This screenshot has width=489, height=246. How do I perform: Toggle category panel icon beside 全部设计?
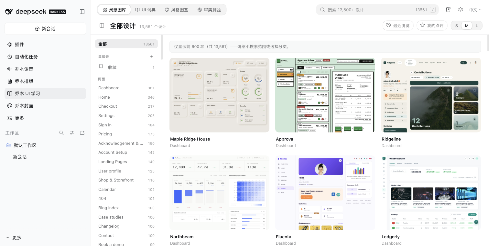[x=102, y=25]
